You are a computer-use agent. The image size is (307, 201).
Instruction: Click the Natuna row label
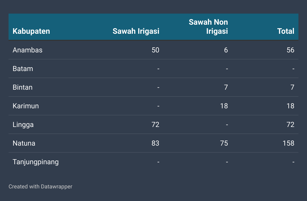coord(24,143)
